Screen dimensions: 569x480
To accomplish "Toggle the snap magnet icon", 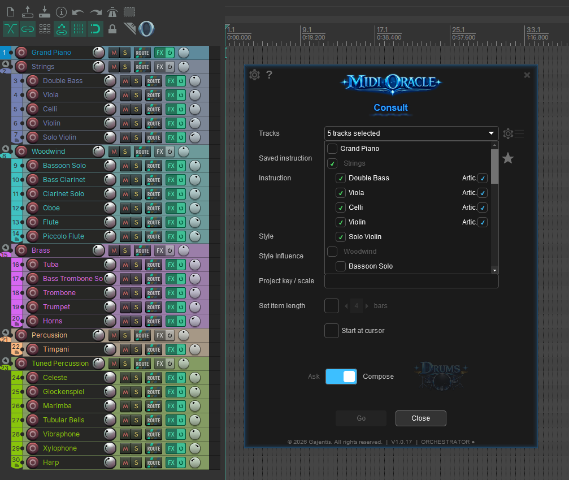I will 95,29.
